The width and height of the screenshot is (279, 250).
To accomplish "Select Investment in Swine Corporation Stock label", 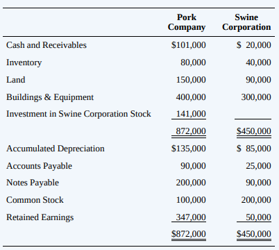I will point(78,114).
